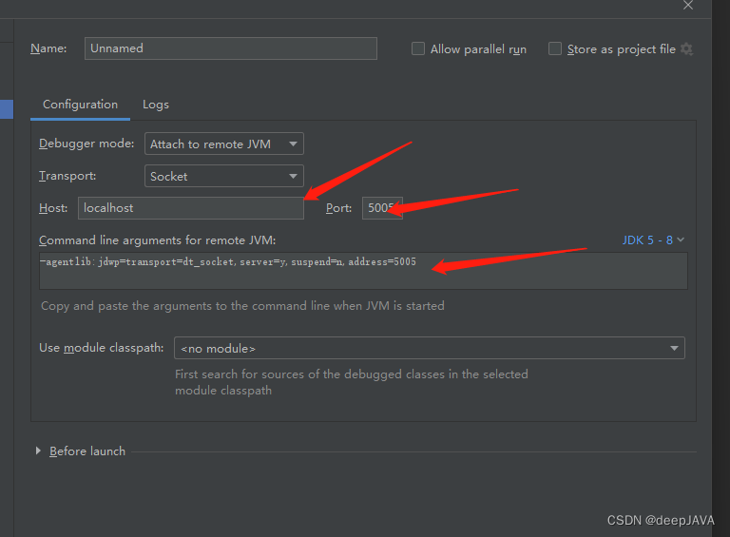The image size is (730, 537).
Task: Open the JDK 5 - 8 version selector
Action: (x=653, y=240)
